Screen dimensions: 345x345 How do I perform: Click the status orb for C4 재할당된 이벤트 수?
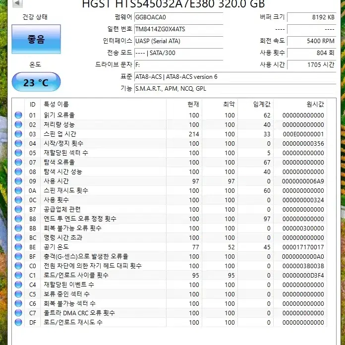point(18,285)
